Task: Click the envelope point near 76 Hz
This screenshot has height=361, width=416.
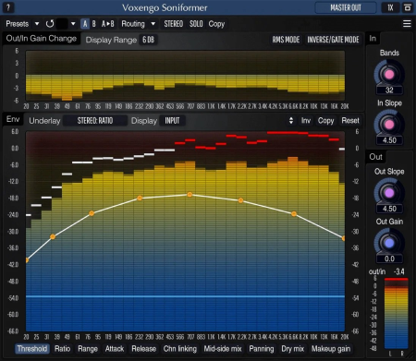Action: coord(92,213)
